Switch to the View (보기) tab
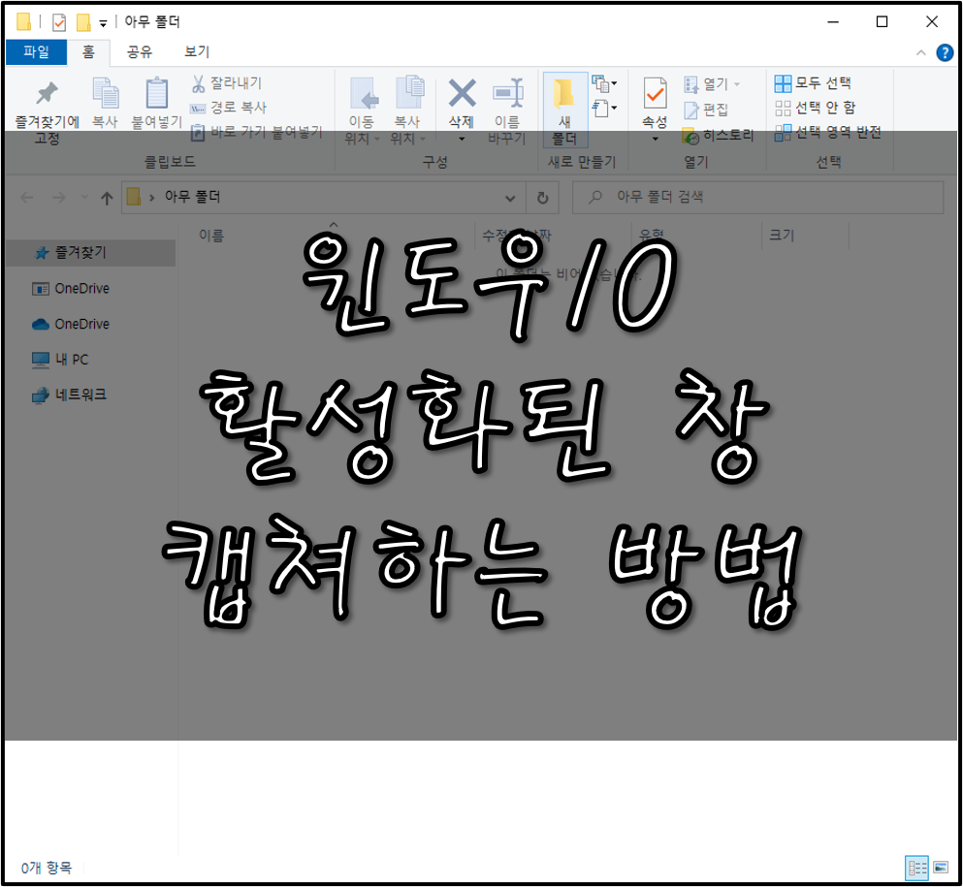963x887 pixels. click(197, 52)
